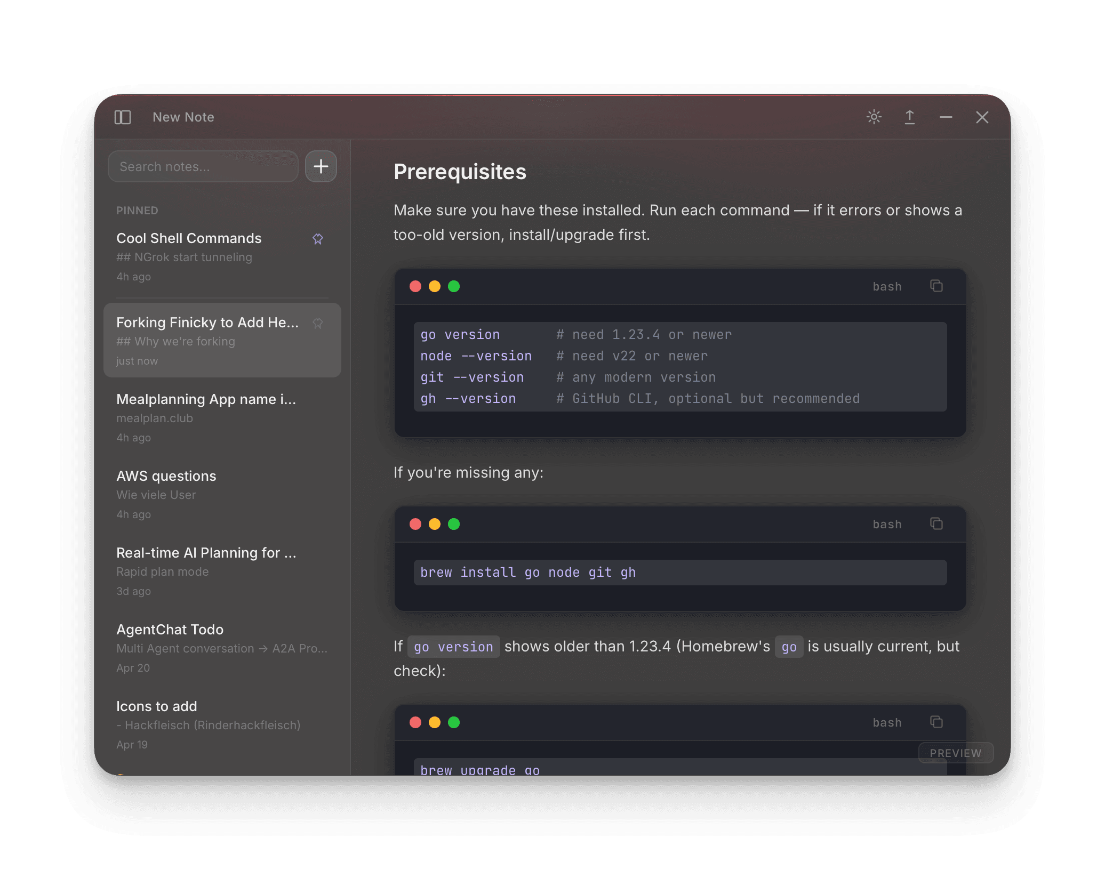Switch to Preview mode
This screenshot has height=870, width=1105.
(x=955, y=753)
